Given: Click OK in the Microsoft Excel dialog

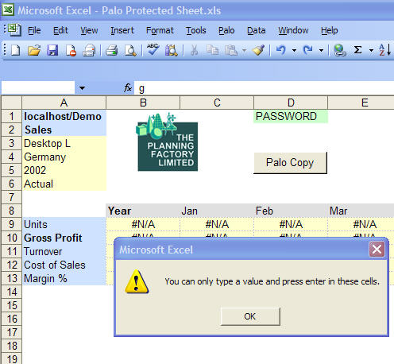Looking at the screenshot, I should [x=250, y=316].
